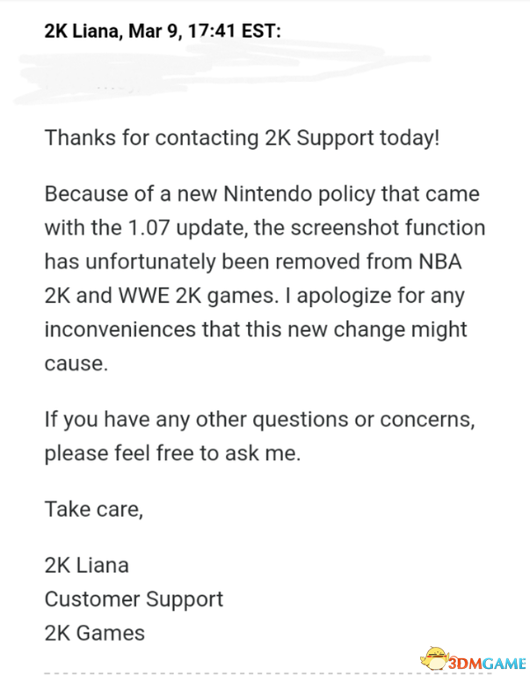530x675 pixels.
Task: Click the 'WWE 2K games' text line
Action: [254, 296]
